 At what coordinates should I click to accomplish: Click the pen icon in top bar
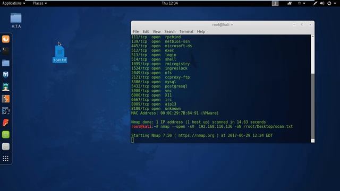pyautogui.click(x=315, y=3)
